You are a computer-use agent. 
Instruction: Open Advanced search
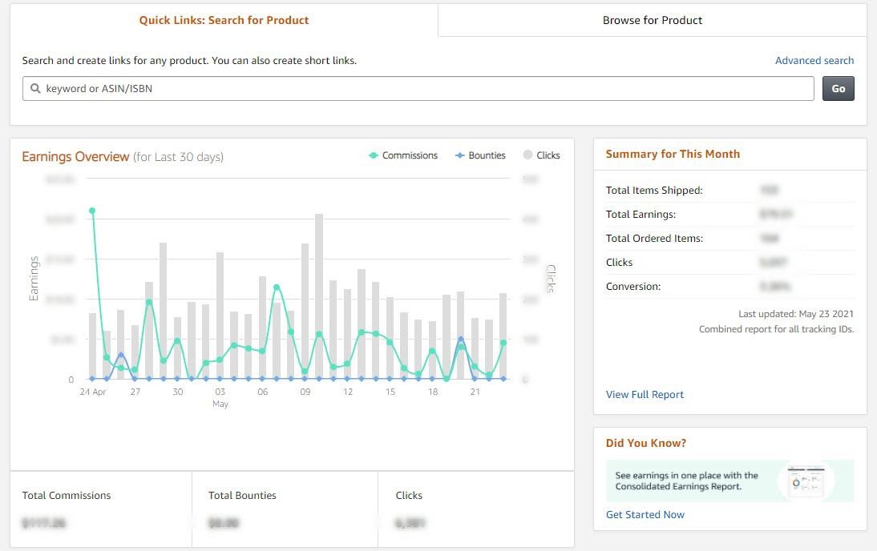[814, 60]
